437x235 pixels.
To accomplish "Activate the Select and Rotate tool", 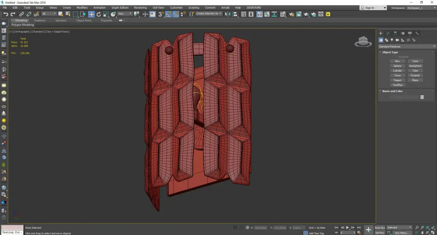I will (99, 14).
